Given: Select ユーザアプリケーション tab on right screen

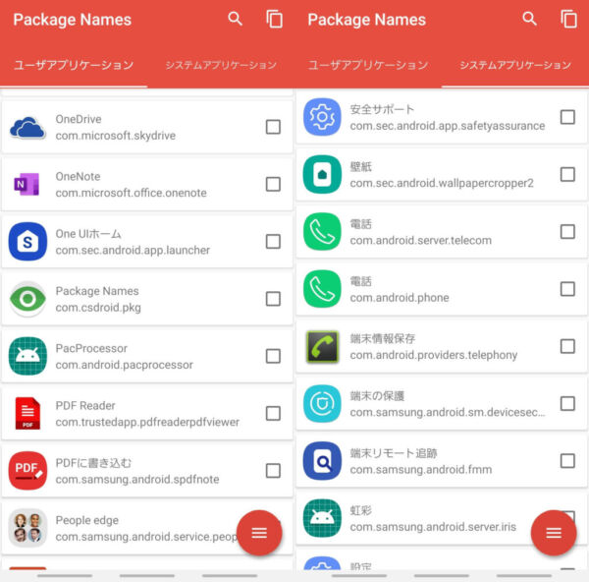Looking at the screenshot, I should [368, 65].
